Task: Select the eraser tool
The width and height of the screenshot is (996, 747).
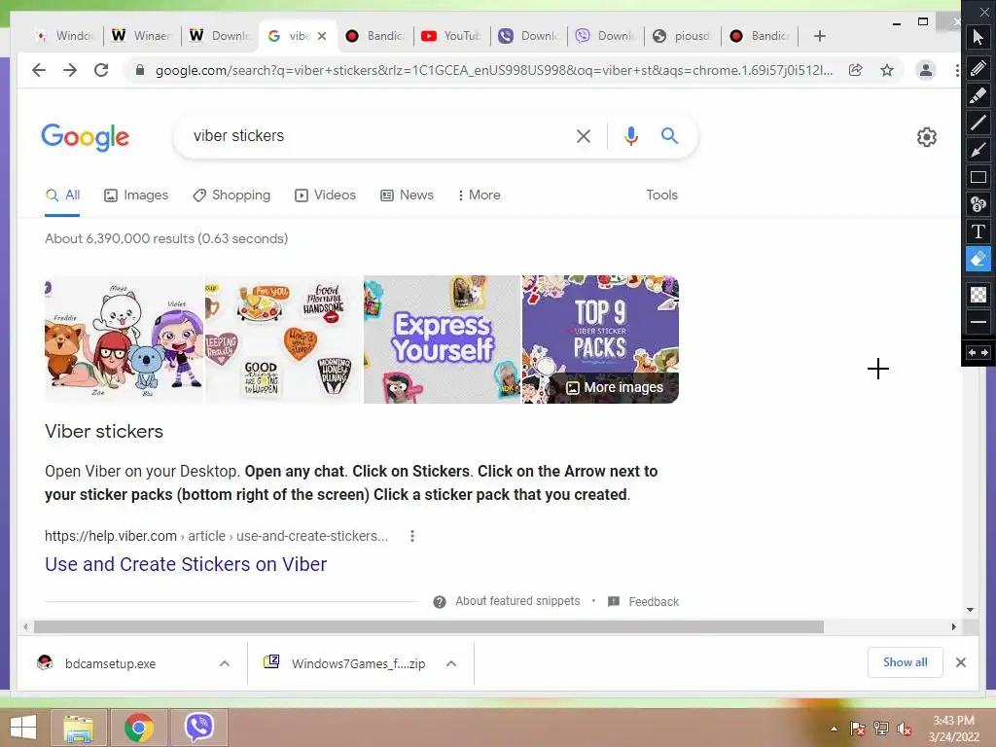Action: coord(978,259)
